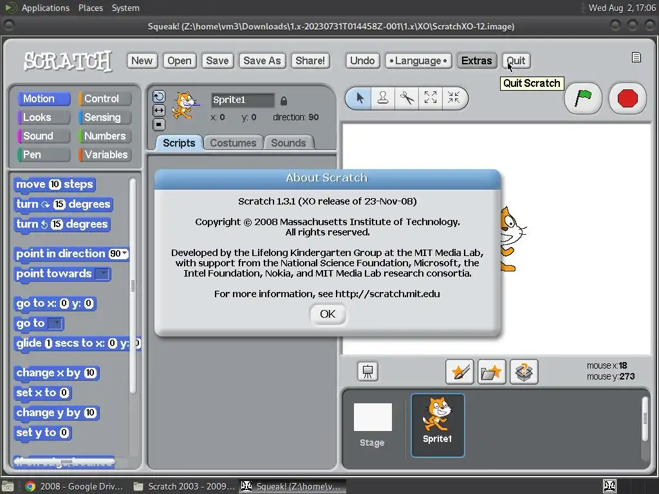Get a surprise sprite

(x=524, y=372)
